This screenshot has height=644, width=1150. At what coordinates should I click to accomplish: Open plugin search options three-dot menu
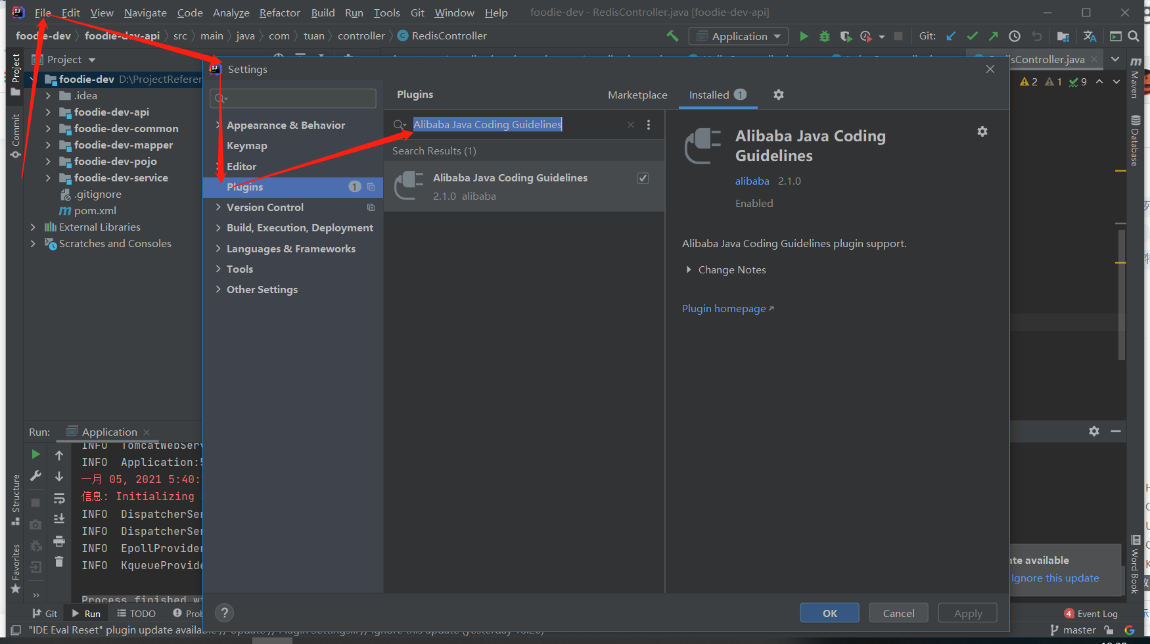[649, 125]
